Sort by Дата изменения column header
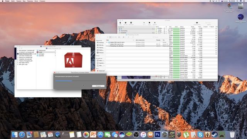The width and height of the screenshot is (247, 139). (140, 40)
